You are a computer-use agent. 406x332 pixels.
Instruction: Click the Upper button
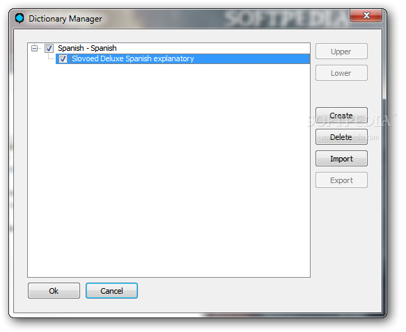tap(341, 52)
